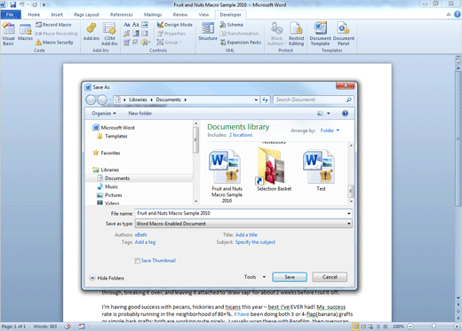Open the File tab
The width and height of the screenshot is (462, 331).
11,14
